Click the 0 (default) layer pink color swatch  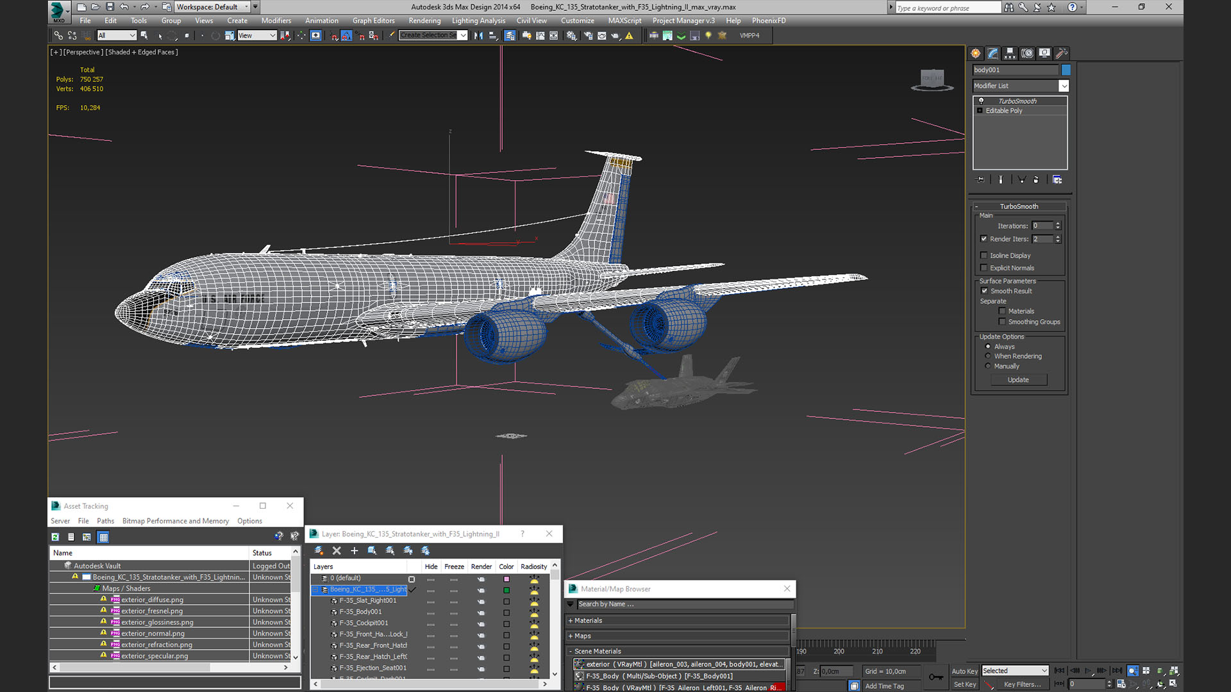507,579
